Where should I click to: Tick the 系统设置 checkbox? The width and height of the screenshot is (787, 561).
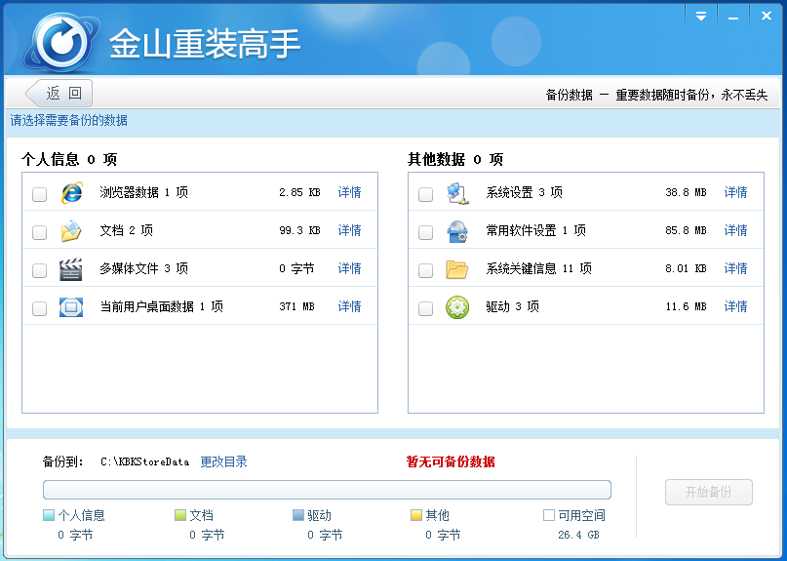click(x=426, y=194)
